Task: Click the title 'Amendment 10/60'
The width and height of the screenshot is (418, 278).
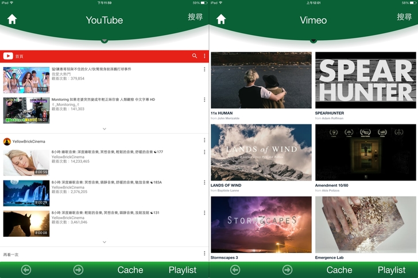Action: 332,185
